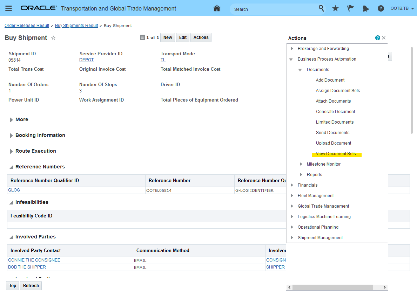Click the global Search input field
Screen dimensions: 417x292
click(x=274, y=9)
